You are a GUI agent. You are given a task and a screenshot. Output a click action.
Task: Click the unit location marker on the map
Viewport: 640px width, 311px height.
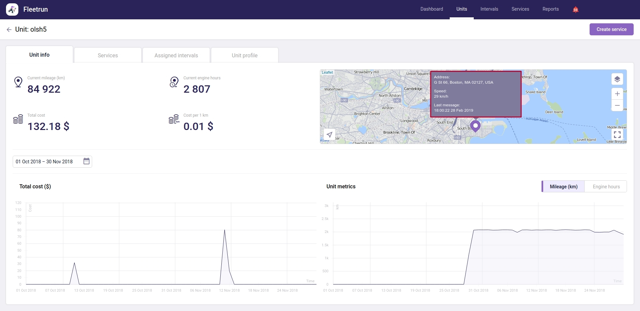pyautogui.click(x=475, y=126)
